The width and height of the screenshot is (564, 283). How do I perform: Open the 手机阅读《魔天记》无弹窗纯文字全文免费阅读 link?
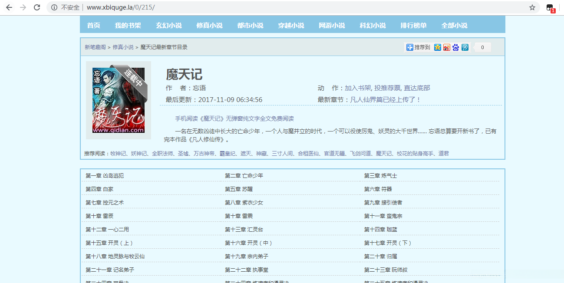tap(234, 118)
